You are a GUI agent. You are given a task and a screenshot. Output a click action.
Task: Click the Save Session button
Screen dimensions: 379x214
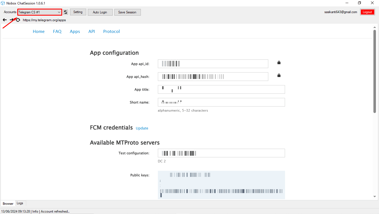click(x=127, y=12)
